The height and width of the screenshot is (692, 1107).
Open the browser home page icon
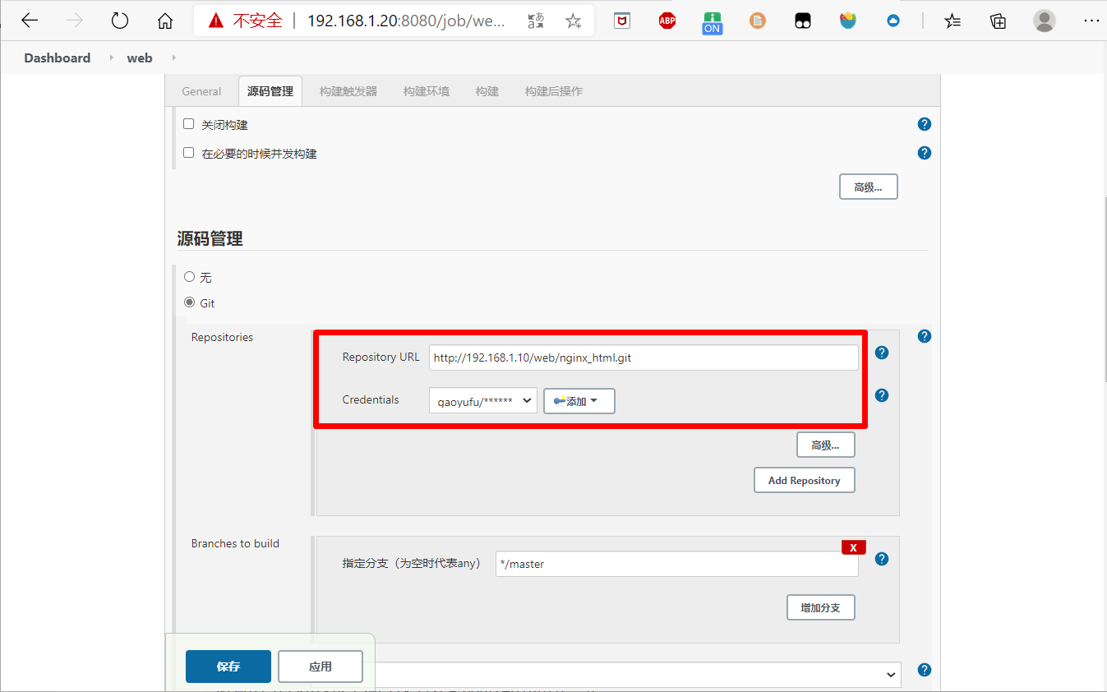[165, 21]
